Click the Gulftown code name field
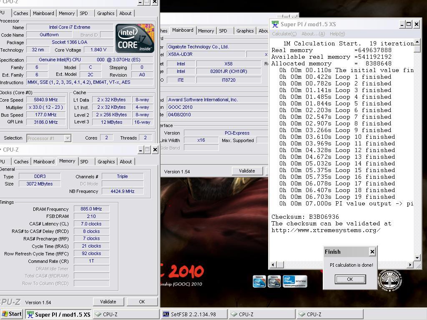427x320 pixels. click(x=49, y=35)
